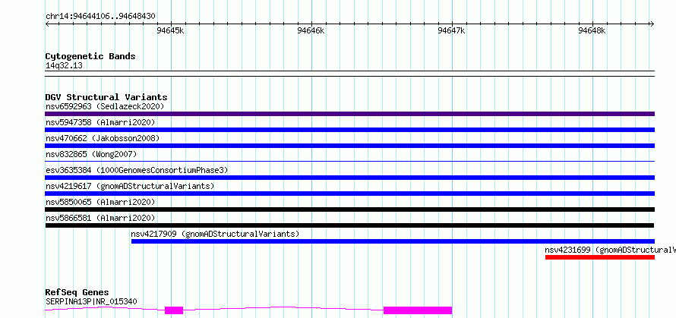676x318 pixels.
Task: Click the 94648k ruler tick label
Action: coord(592,31)
